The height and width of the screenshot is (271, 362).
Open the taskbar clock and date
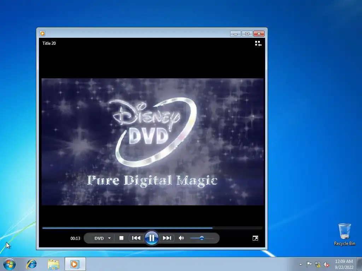tap(344, 264)
